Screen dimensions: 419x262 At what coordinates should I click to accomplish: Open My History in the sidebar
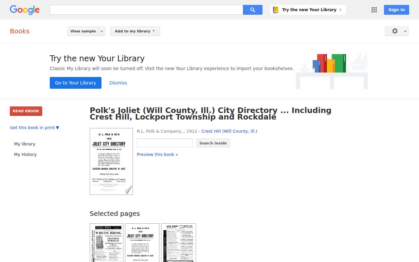click(25, 155)
